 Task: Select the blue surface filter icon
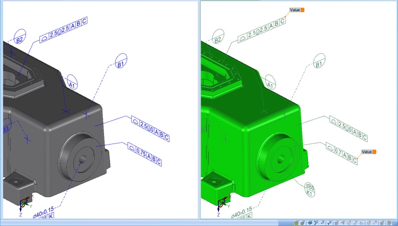coord(310,223)
